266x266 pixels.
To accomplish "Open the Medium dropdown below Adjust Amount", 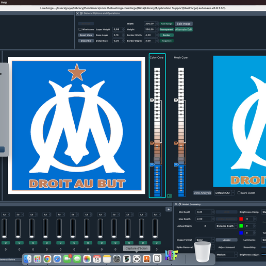I will 226,255.
